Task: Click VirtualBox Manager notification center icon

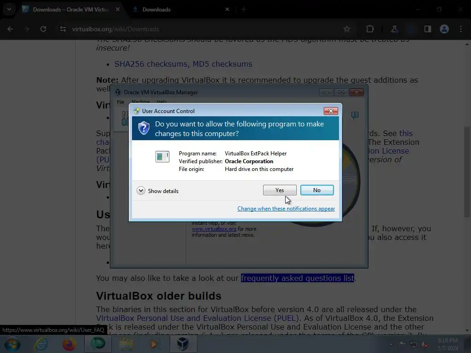Action: pyautogui.click(x=355, y=115)
